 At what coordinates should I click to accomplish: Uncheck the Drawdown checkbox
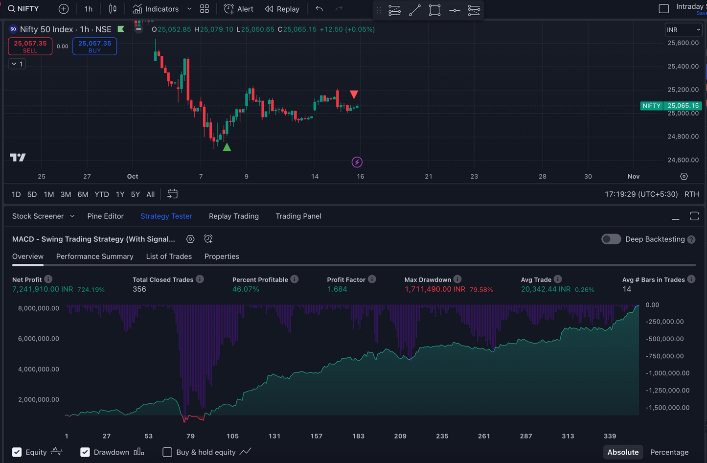85,452
